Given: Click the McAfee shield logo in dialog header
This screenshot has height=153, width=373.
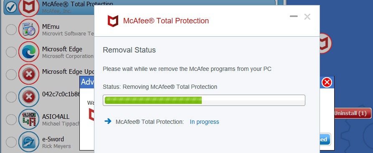Looking at the screenshot, I should point(113,21).
